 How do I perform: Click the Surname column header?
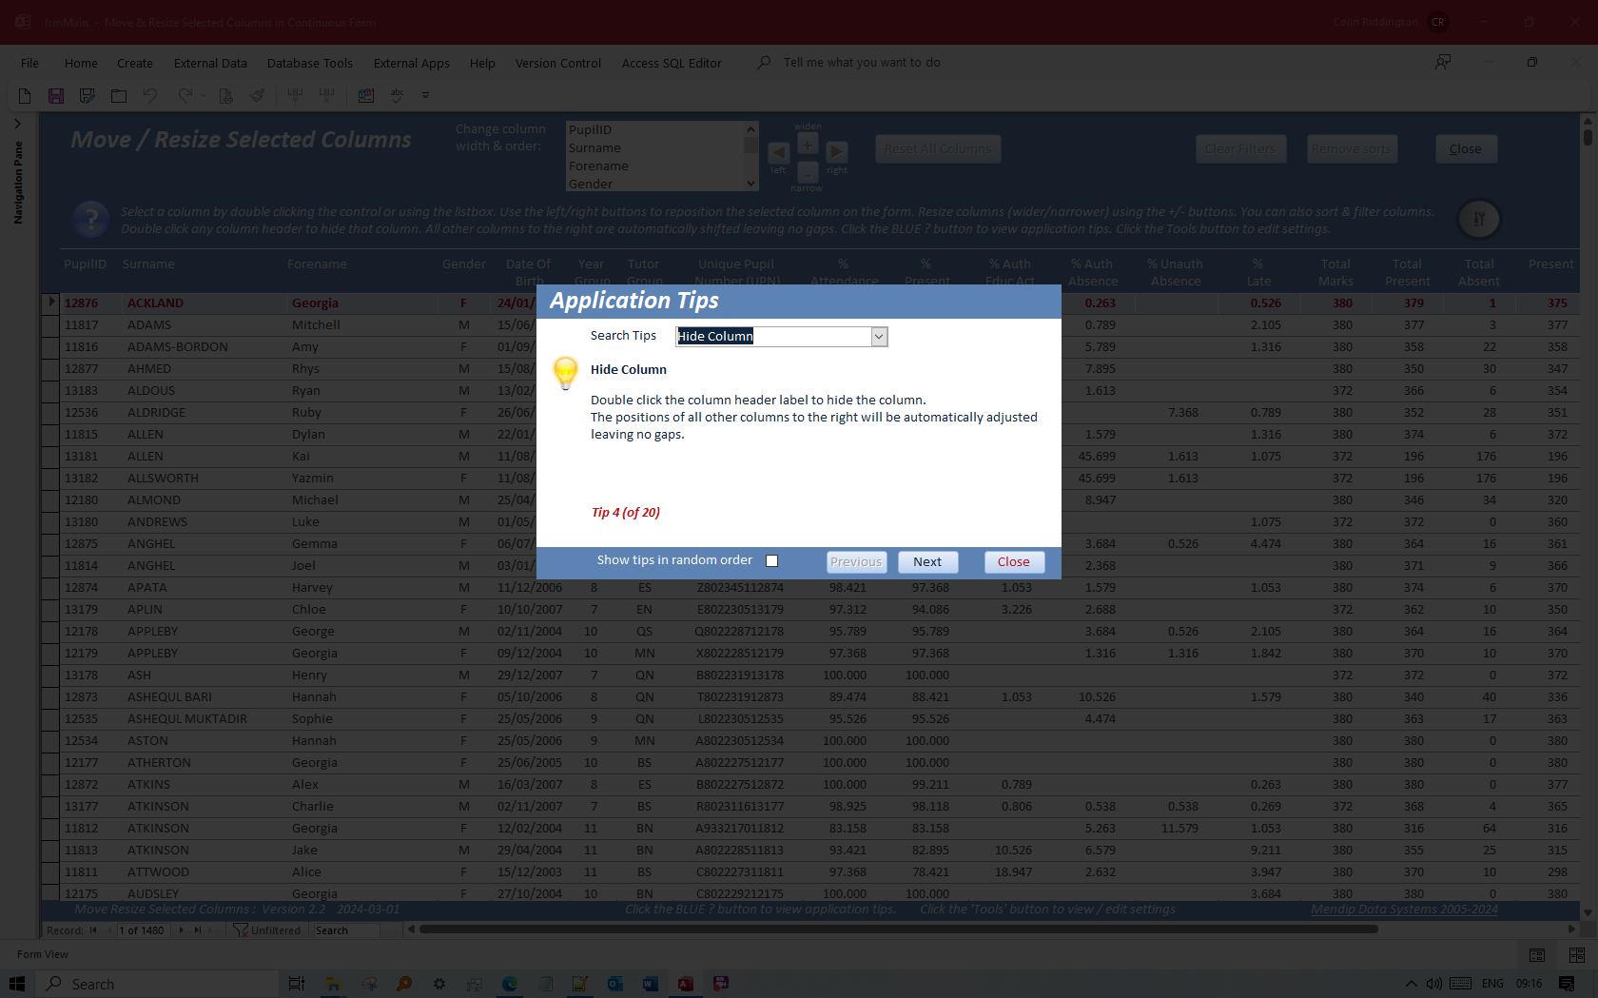click(148, 264)
